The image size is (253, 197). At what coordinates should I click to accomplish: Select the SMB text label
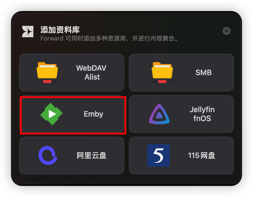pyautogui.click(x=204, y=72)
